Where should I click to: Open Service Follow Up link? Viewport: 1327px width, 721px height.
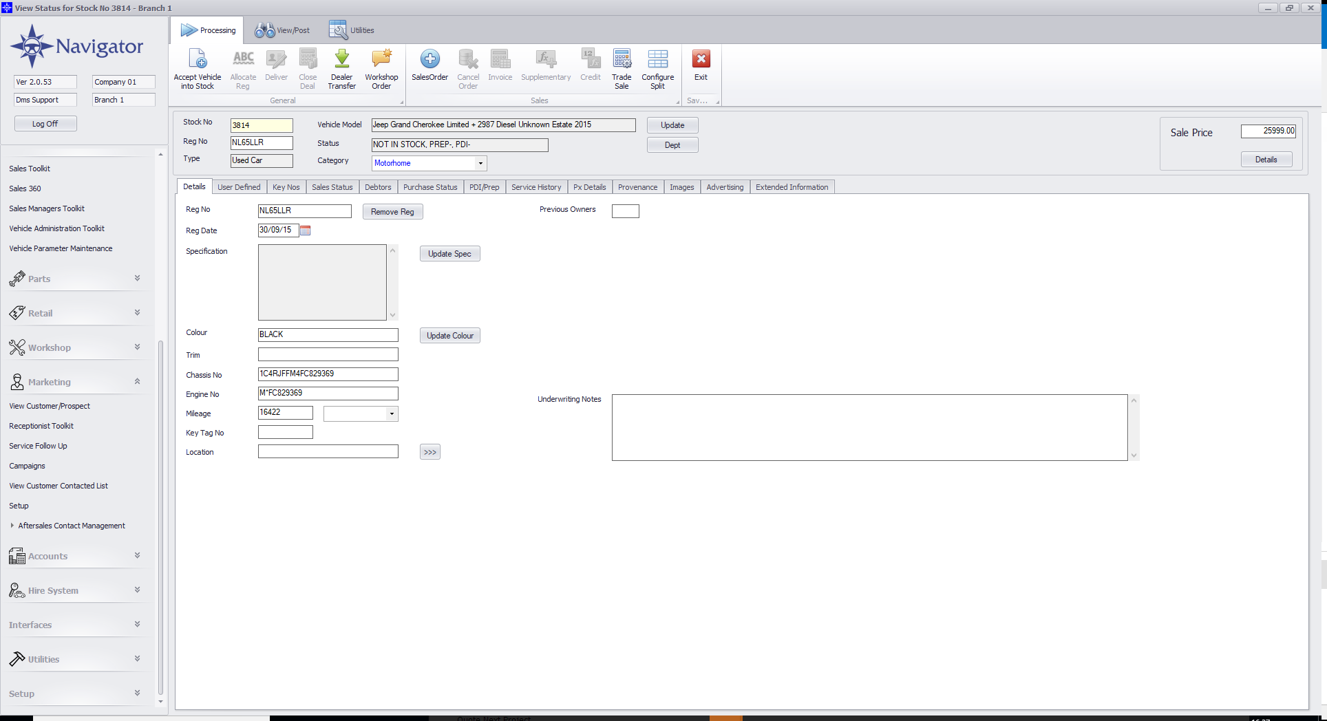[x=38, y=446]
